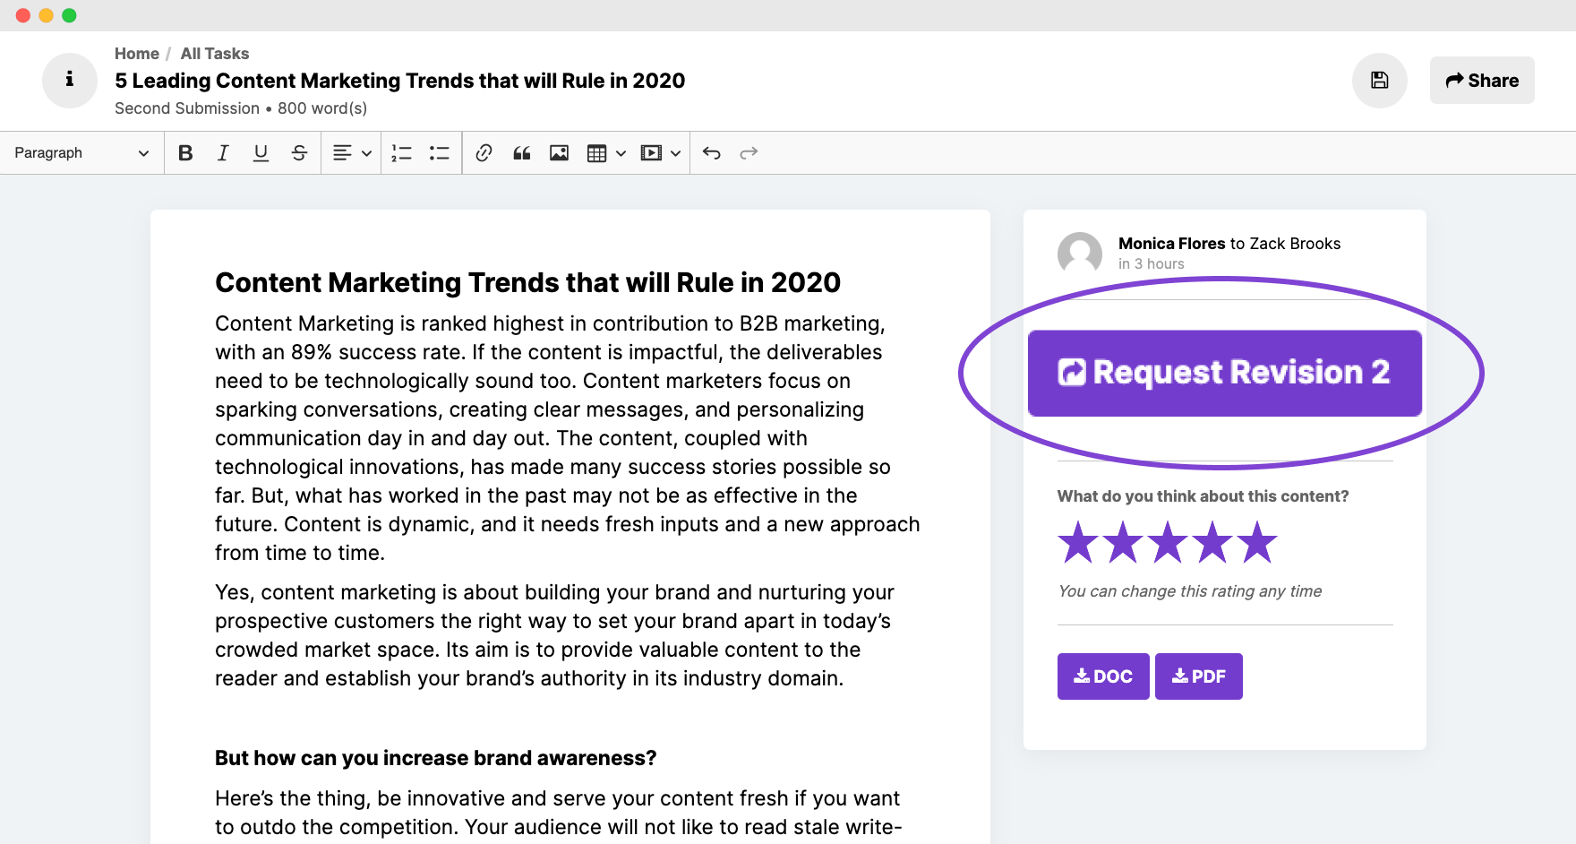
Task: Place cursor in paragraph starting 'Yes, content marketing'
Action: point(555,635)
